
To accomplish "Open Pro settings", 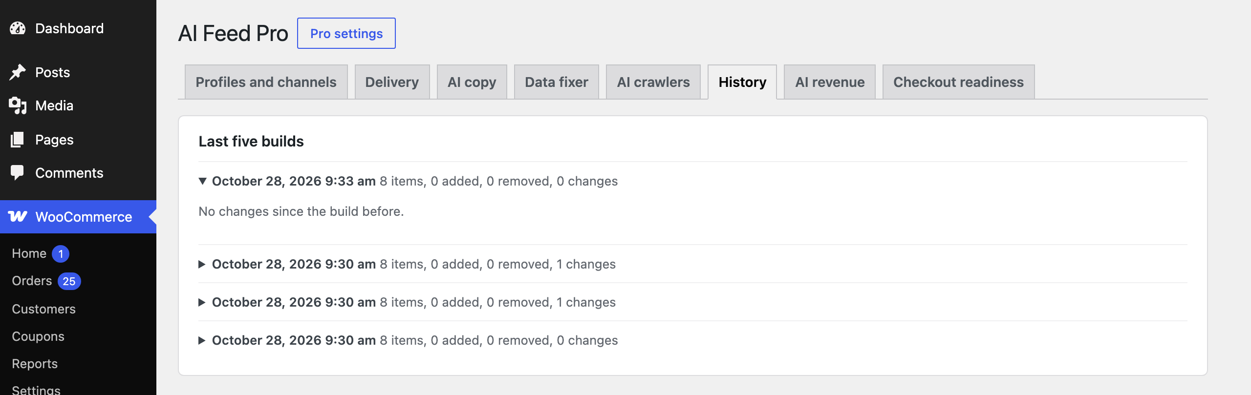I will (346, 33).
